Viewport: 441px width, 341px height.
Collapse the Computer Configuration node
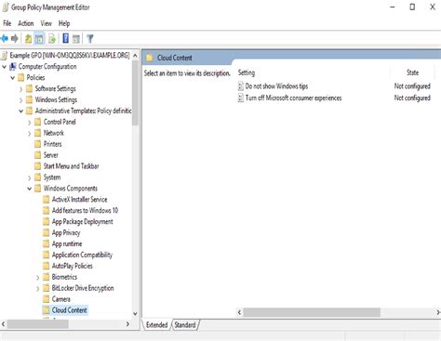(x=5, y=67)
